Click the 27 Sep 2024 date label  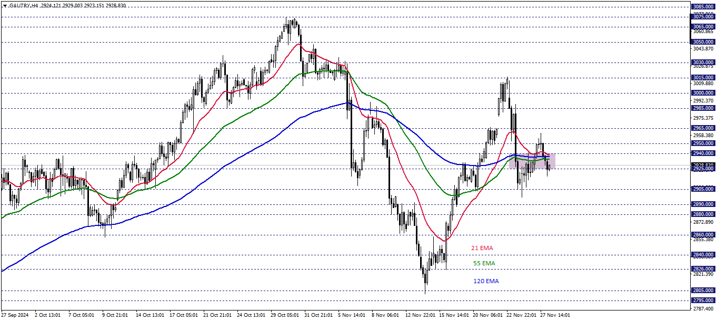tap(14, 315)
